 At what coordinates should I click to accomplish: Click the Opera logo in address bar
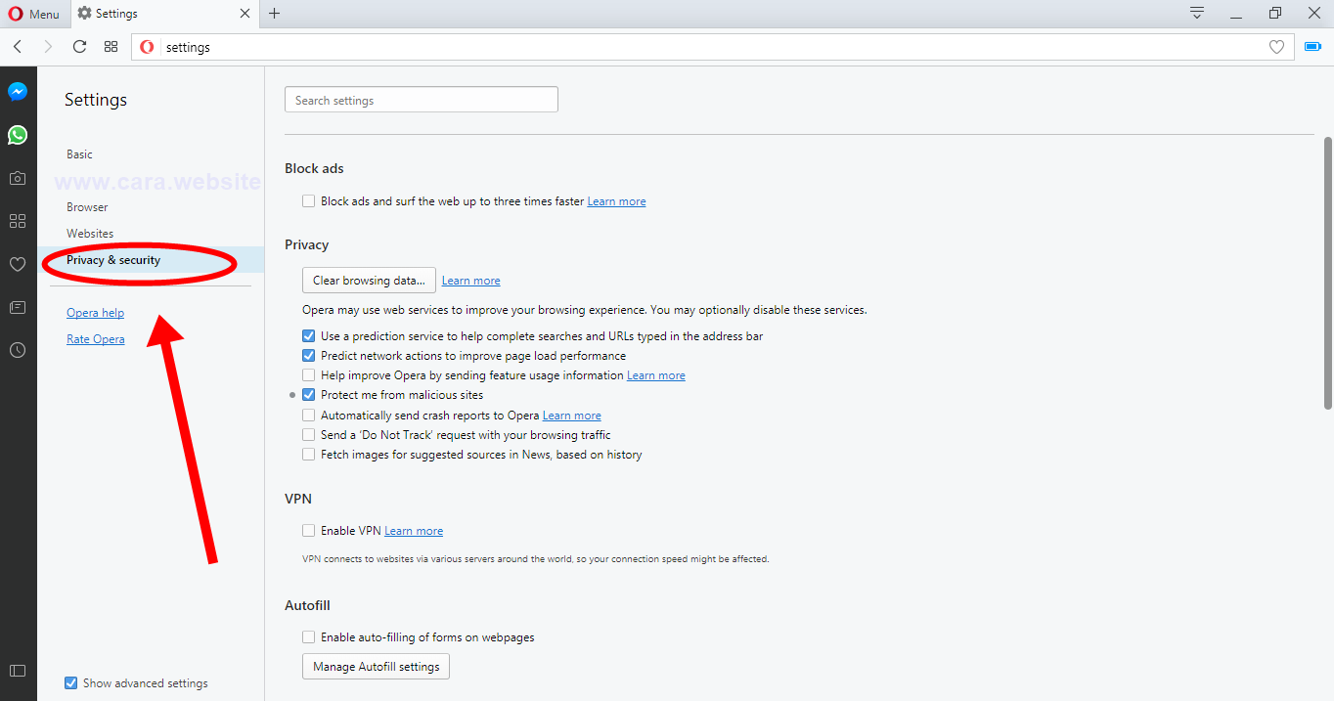[x=147, y=47]
